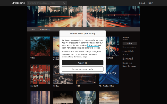Image resolution: width=167 pixels, height=104 pixels.
Task: Click the Vibes album title
Action: 33,58
